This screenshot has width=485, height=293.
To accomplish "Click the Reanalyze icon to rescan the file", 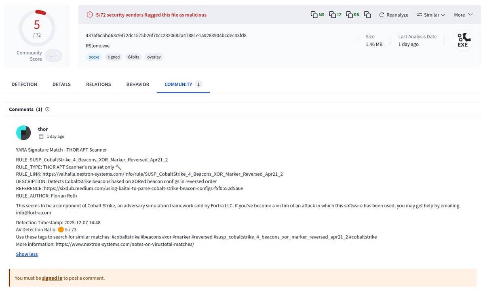I will (382, 15).
